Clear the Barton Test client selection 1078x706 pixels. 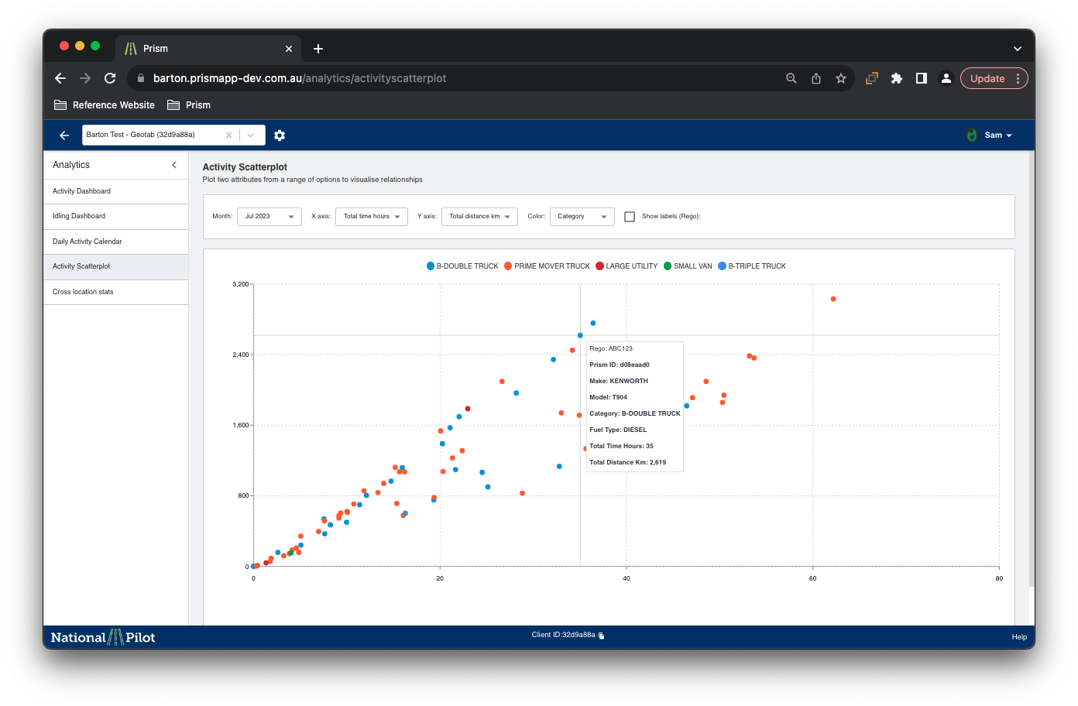tap(228, 135)
